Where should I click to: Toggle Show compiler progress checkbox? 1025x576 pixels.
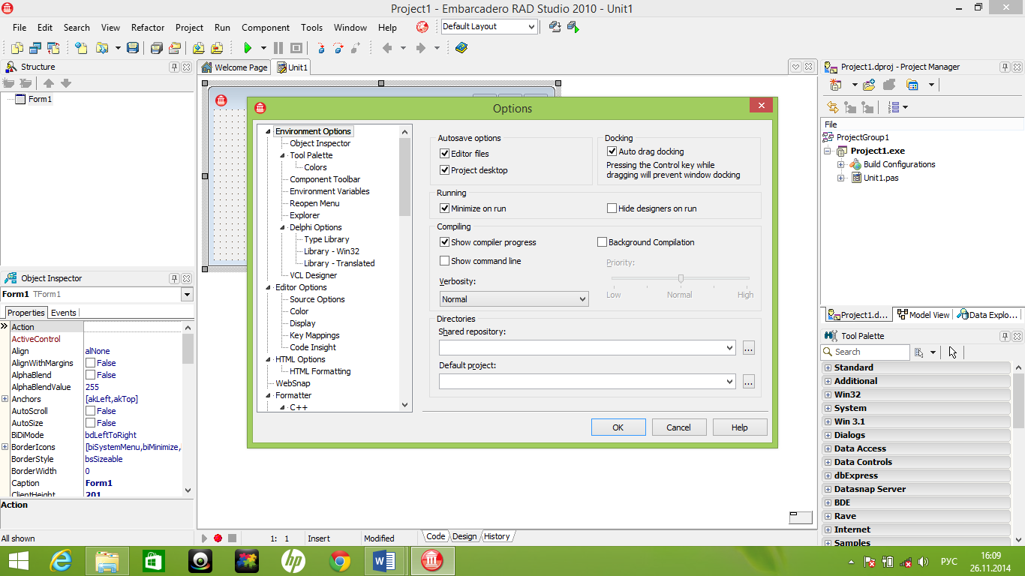(445, 242)
